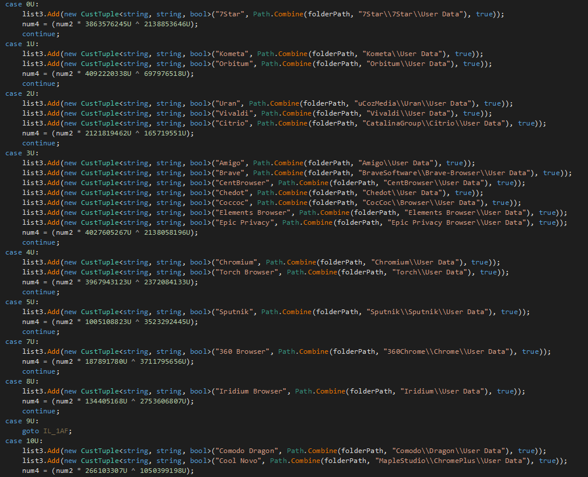Click the "Chedot" browser name string
588x477 pixels.
point(232,193)
